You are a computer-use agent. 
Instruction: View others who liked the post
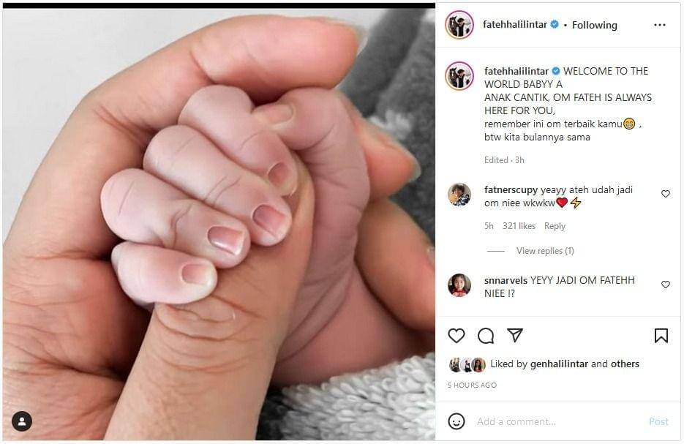[625, 364]
